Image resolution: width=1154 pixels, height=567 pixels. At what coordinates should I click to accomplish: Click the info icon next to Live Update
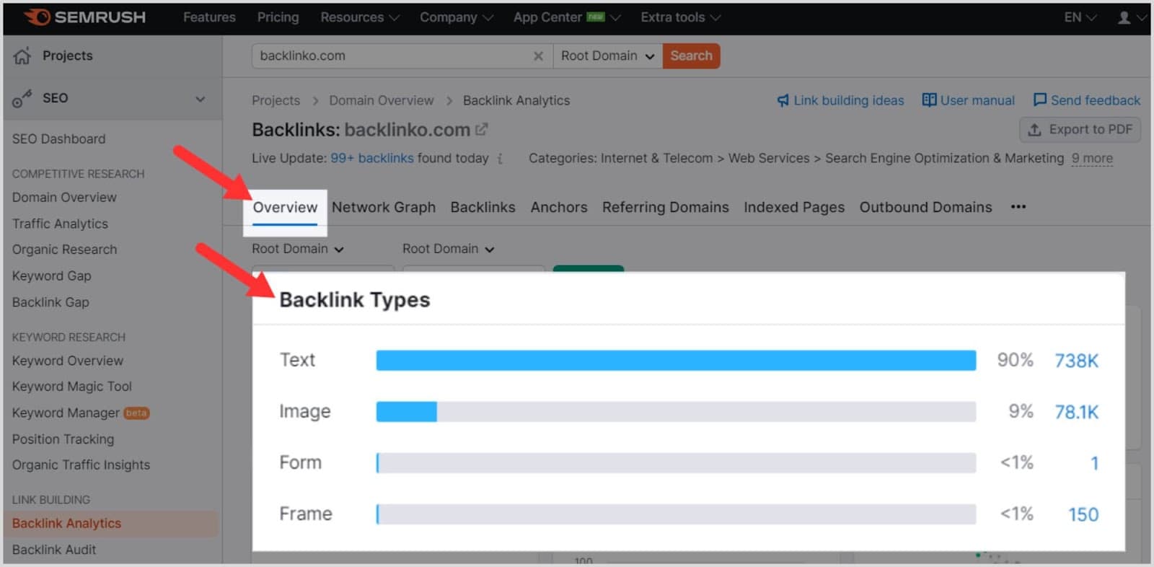click(500, 159)
